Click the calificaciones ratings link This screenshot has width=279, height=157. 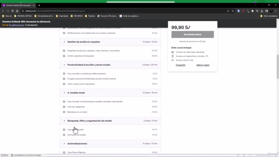pyautogui.click(x=16, y=25)
